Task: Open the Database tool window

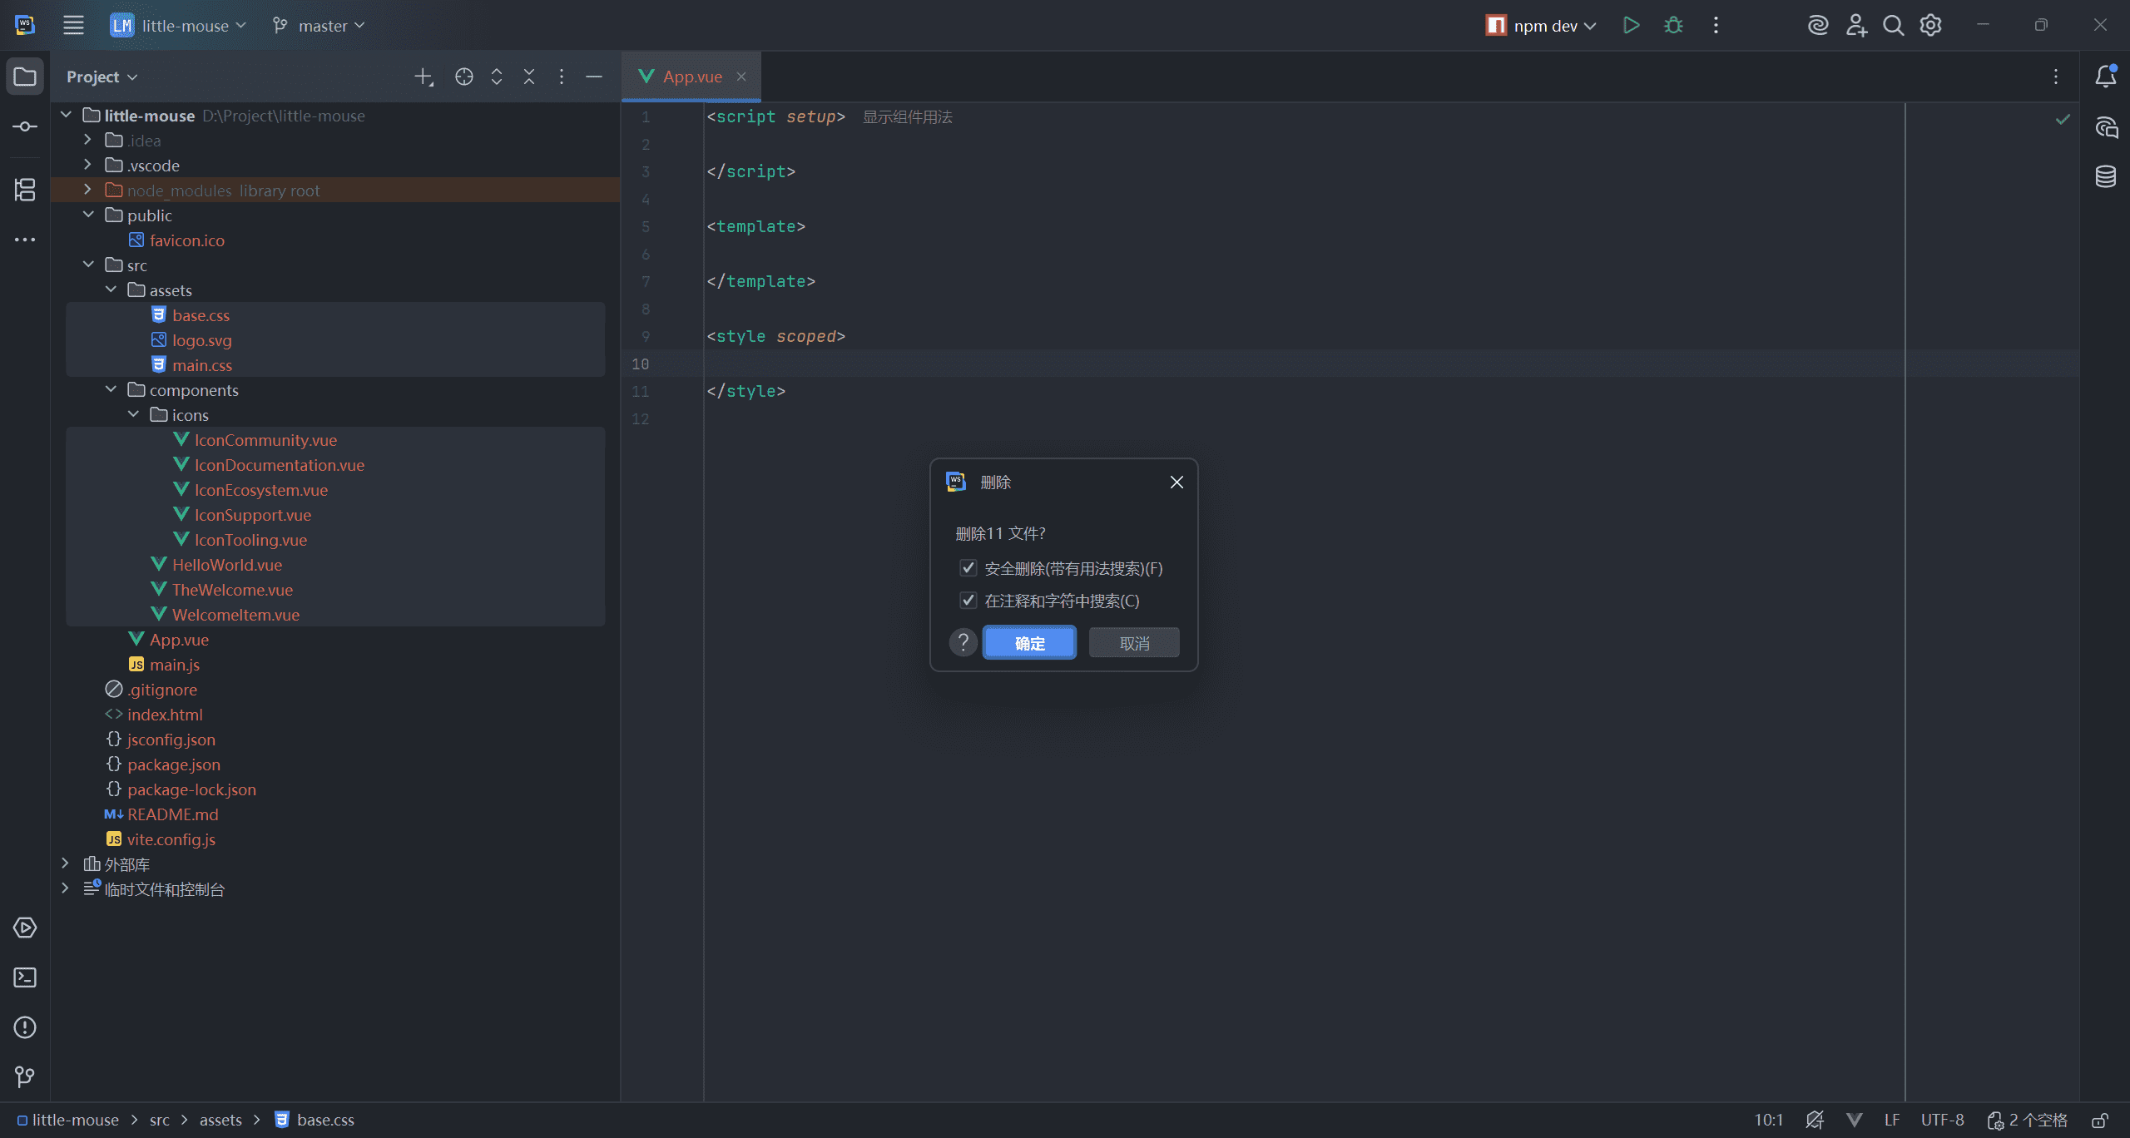Action: click(x=2105, y=176)
